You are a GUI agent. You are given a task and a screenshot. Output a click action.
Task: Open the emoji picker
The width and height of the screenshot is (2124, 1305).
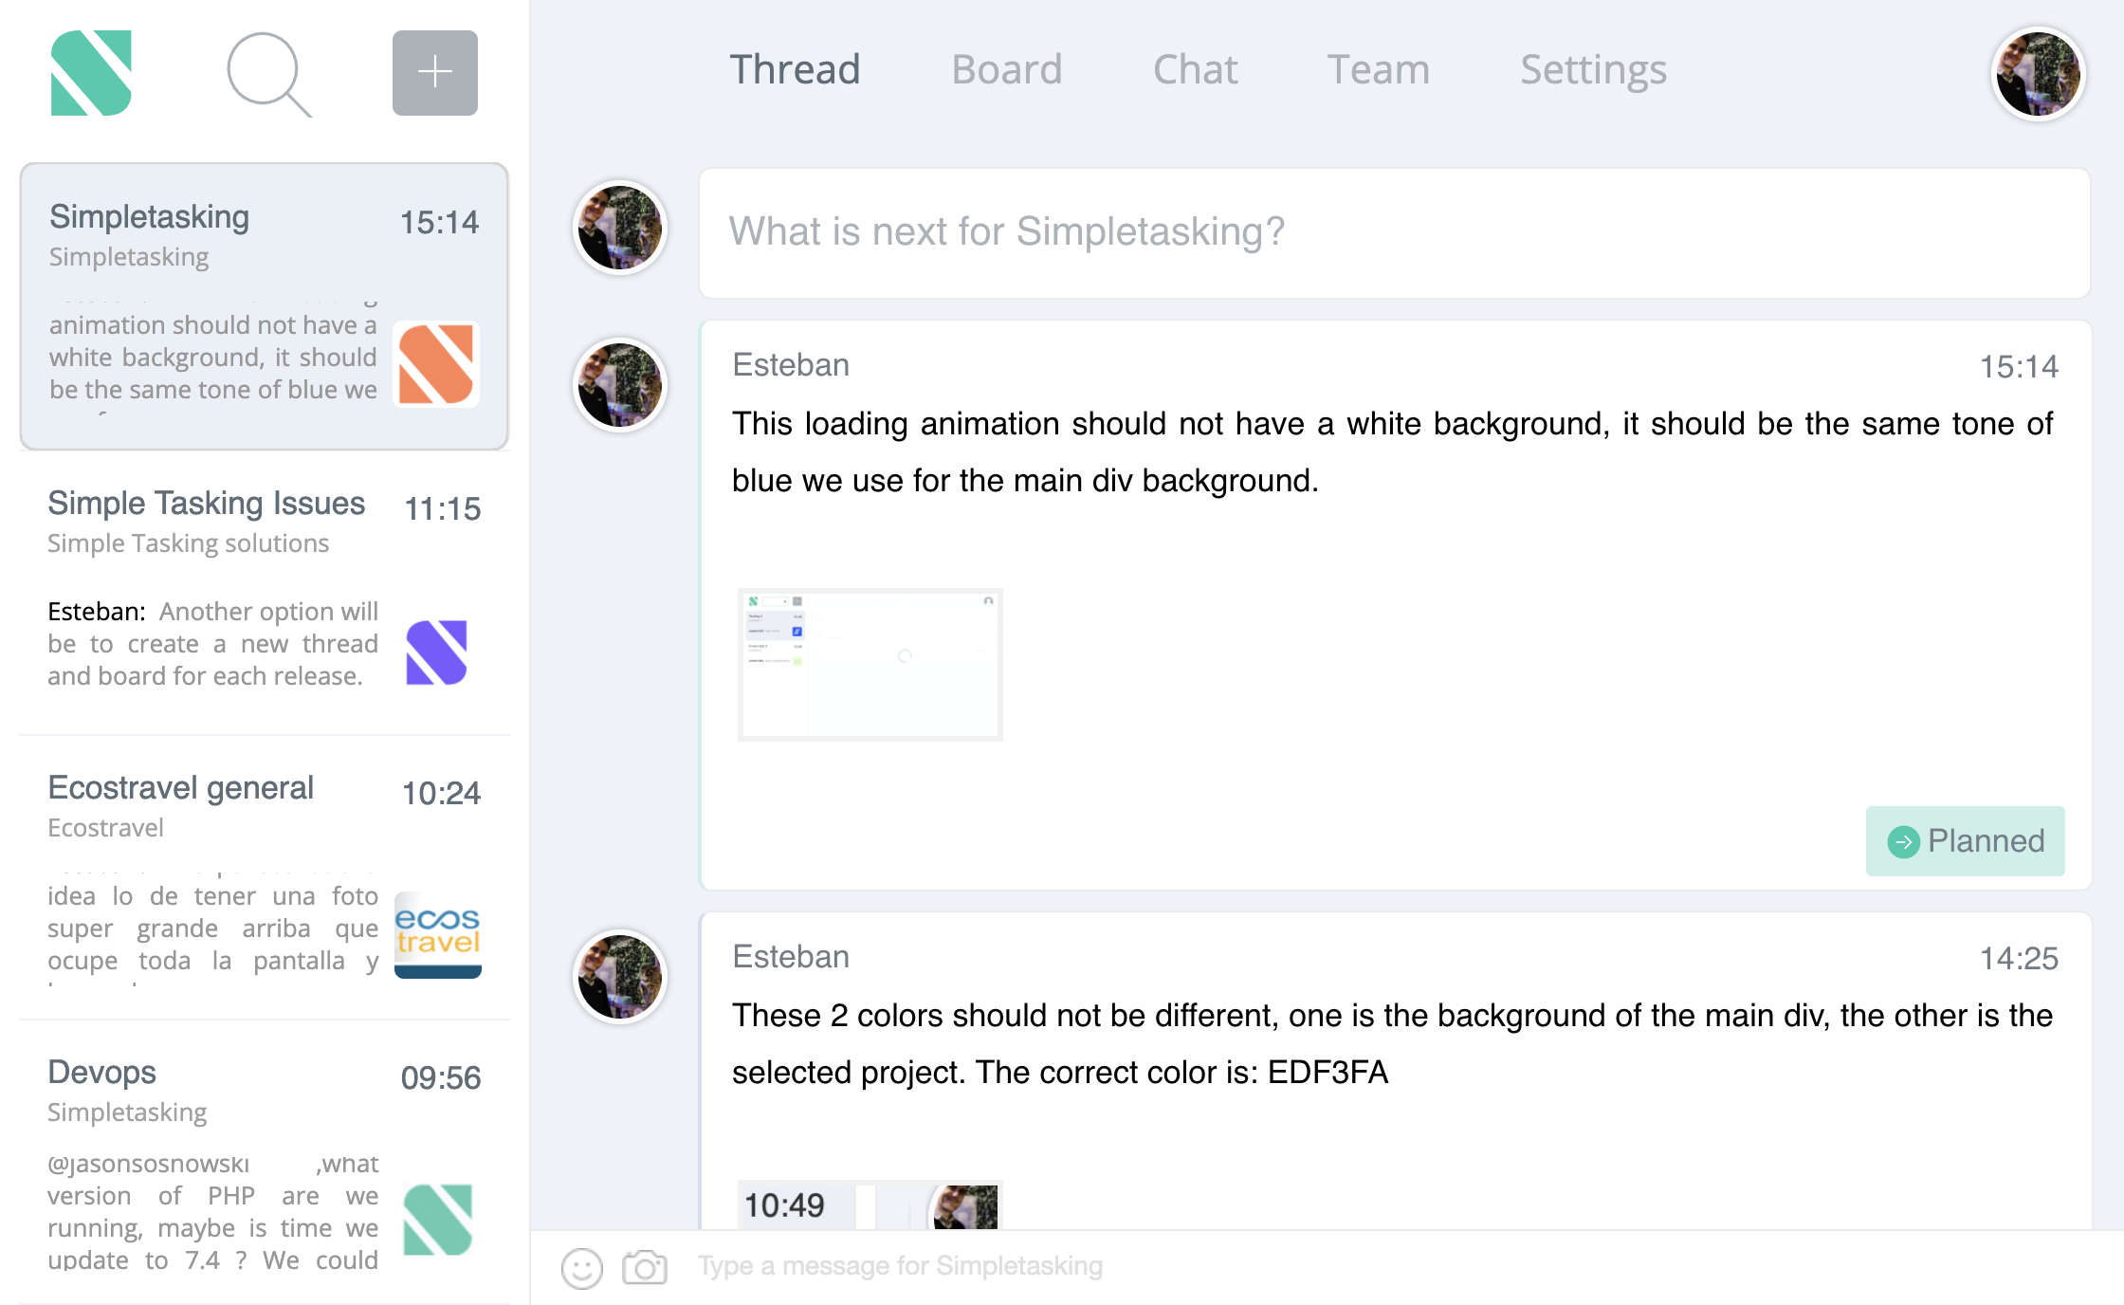pos(582,1267)
